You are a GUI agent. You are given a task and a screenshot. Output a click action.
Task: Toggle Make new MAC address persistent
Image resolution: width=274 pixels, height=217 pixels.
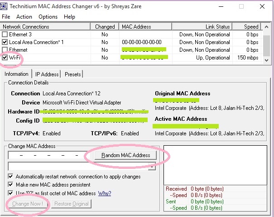tap(11, 185)
